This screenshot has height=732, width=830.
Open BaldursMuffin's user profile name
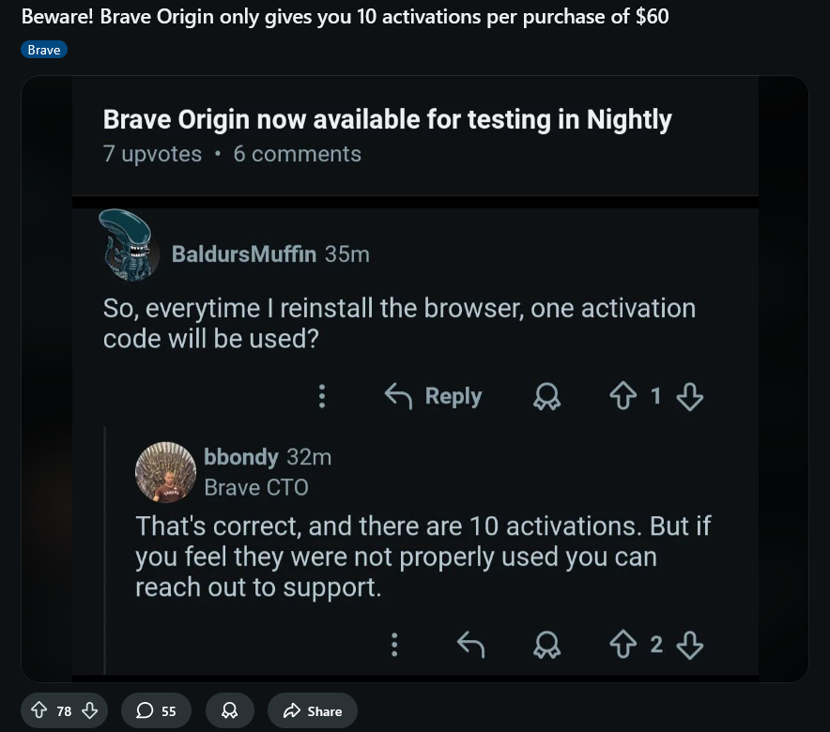pos(244,253)
